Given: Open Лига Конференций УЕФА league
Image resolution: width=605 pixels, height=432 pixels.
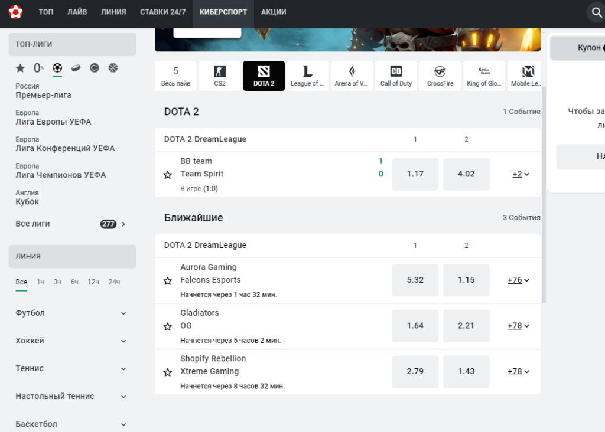Looking at the screenshot, I should [x=65, y=144].
